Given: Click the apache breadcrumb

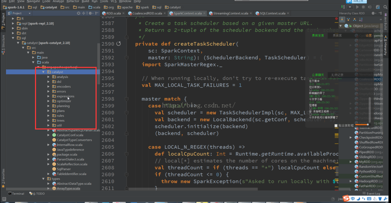Looking at the screenshot, I should pyautogui.click(x=125, y=7).
